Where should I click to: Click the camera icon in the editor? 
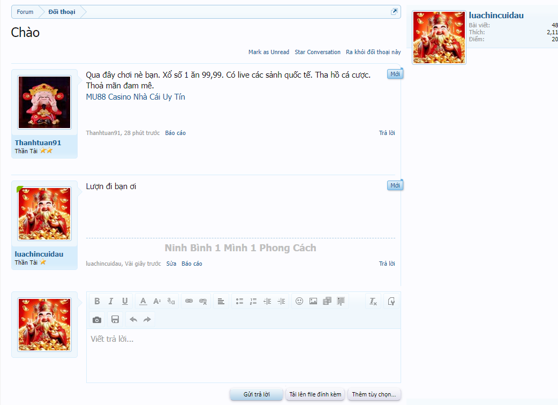point(97,319)
